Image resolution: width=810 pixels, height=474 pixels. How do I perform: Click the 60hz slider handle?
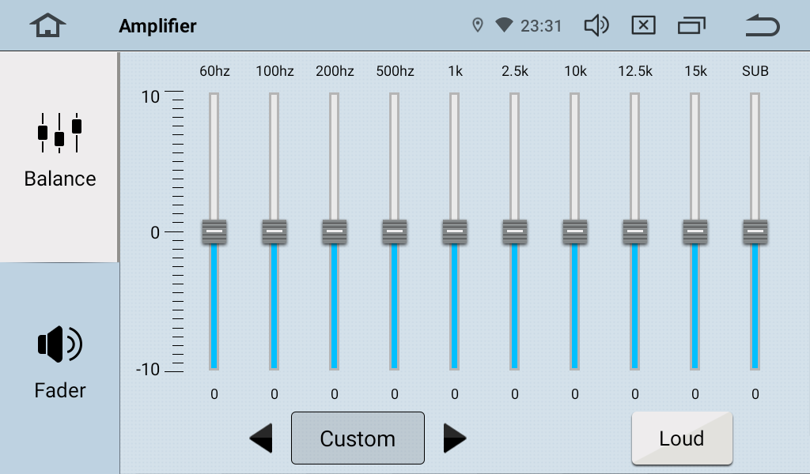click(x=214, y=231)
